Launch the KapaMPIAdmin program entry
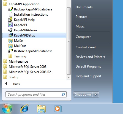 tap(25, 30)
